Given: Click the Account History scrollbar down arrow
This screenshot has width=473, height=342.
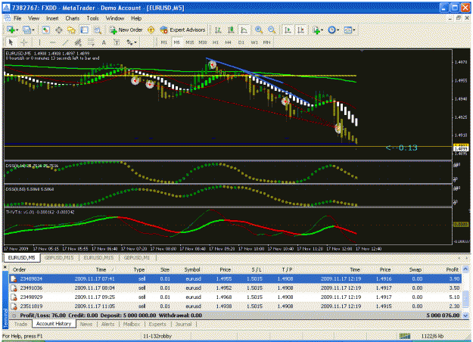Looking at the screenshot, I should coord(465,316).
